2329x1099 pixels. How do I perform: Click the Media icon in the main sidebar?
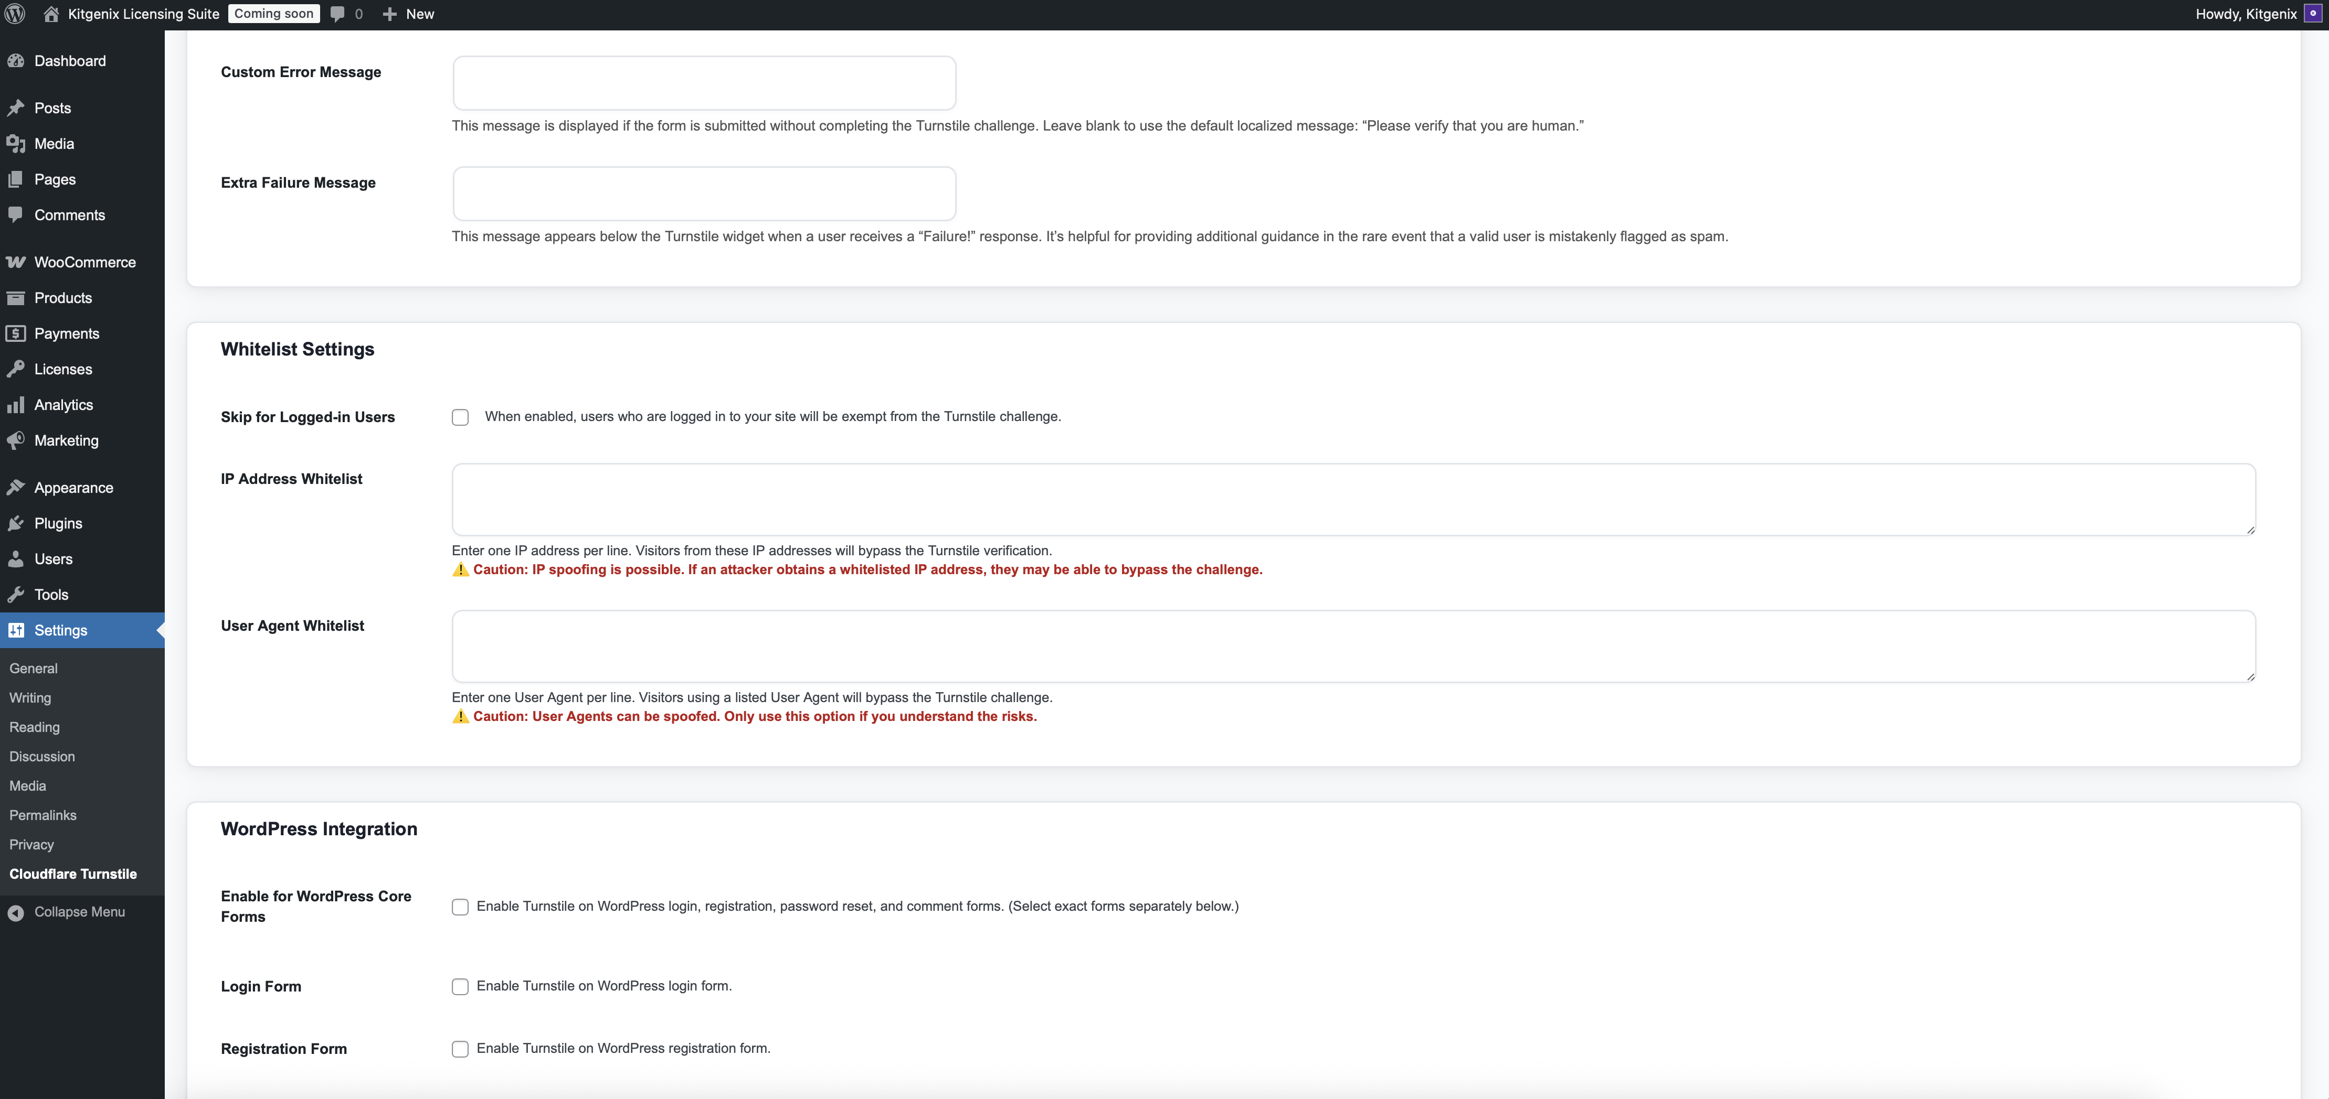pyautogui.click(x=15, y=144)
